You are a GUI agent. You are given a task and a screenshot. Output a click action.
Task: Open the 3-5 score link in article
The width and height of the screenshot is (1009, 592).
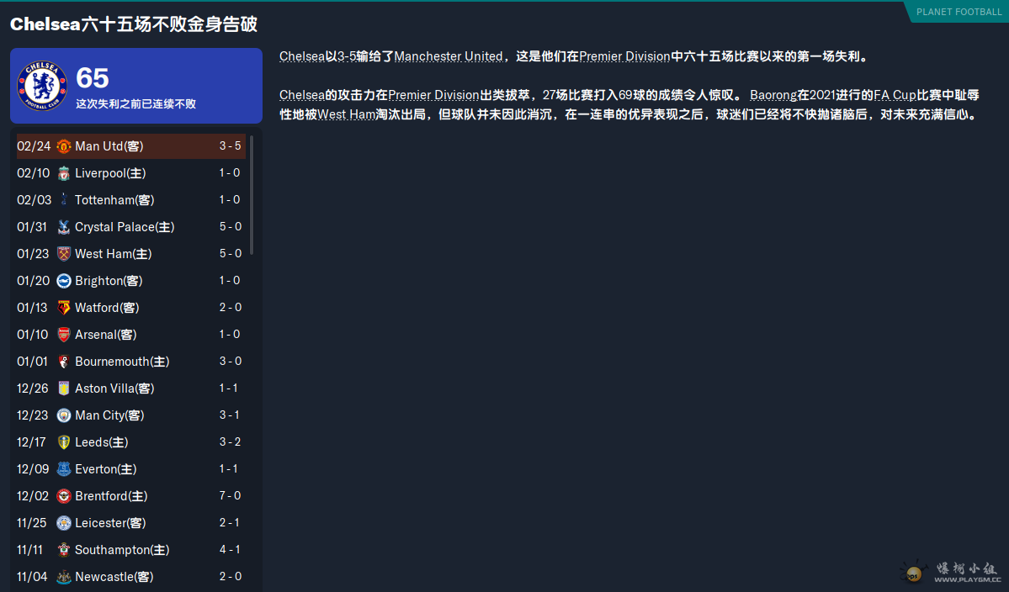click(347, 56)
